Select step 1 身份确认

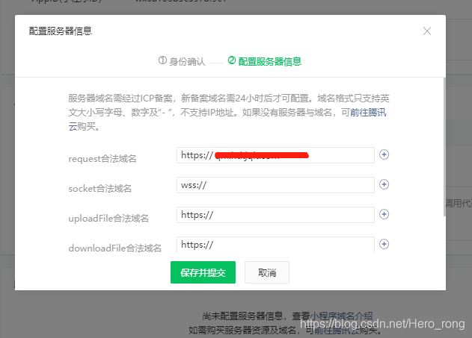[x=182, y=61]
